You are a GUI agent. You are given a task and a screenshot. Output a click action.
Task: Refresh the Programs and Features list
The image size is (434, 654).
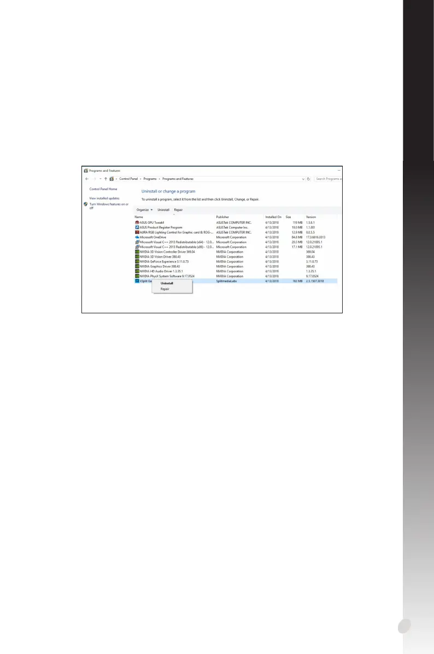pos(308,179)
